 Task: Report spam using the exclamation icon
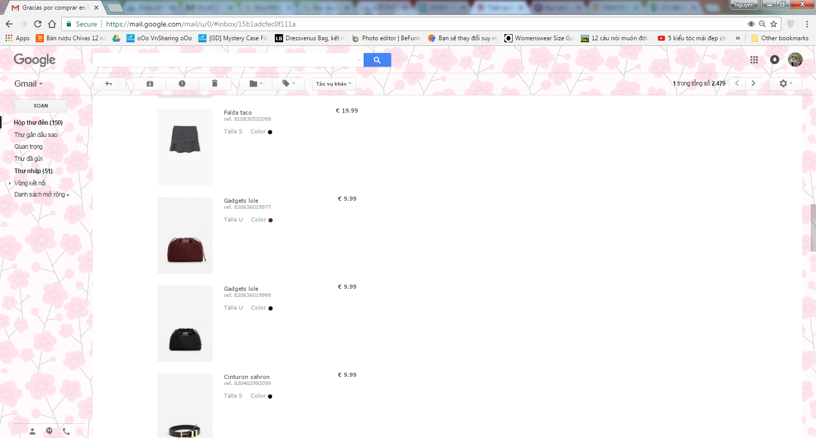pos(182,84)
